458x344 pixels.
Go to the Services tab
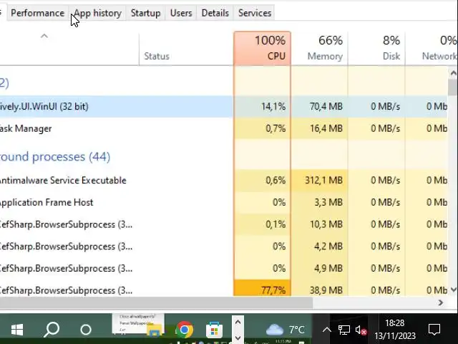tap(255, 13)
